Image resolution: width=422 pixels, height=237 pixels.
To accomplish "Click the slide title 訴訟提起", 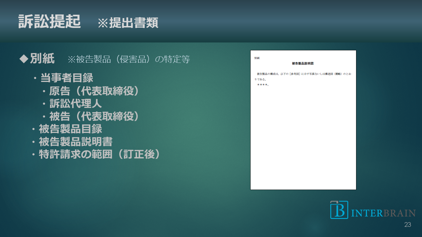I will (x=49, y=22).
